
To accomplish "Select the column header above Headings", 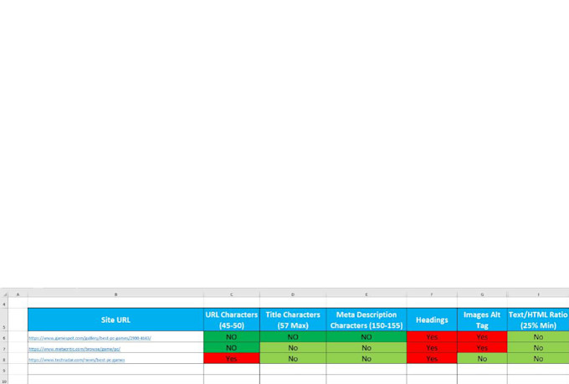I will click(x=432, y=294).
